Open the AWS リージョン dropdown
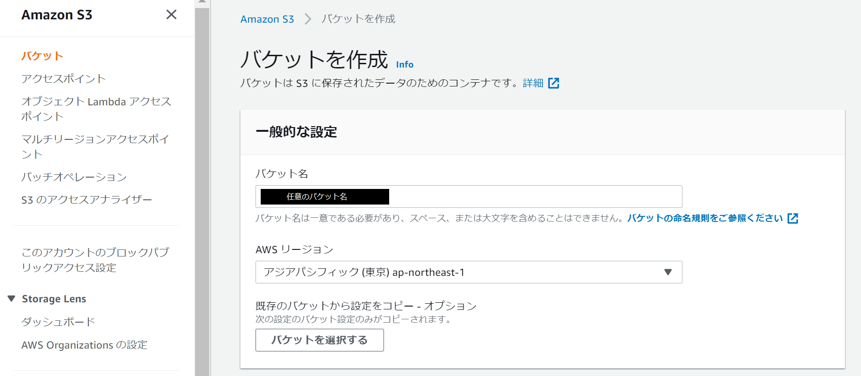This screenshot has height=376, width=861. coord(468,272)
